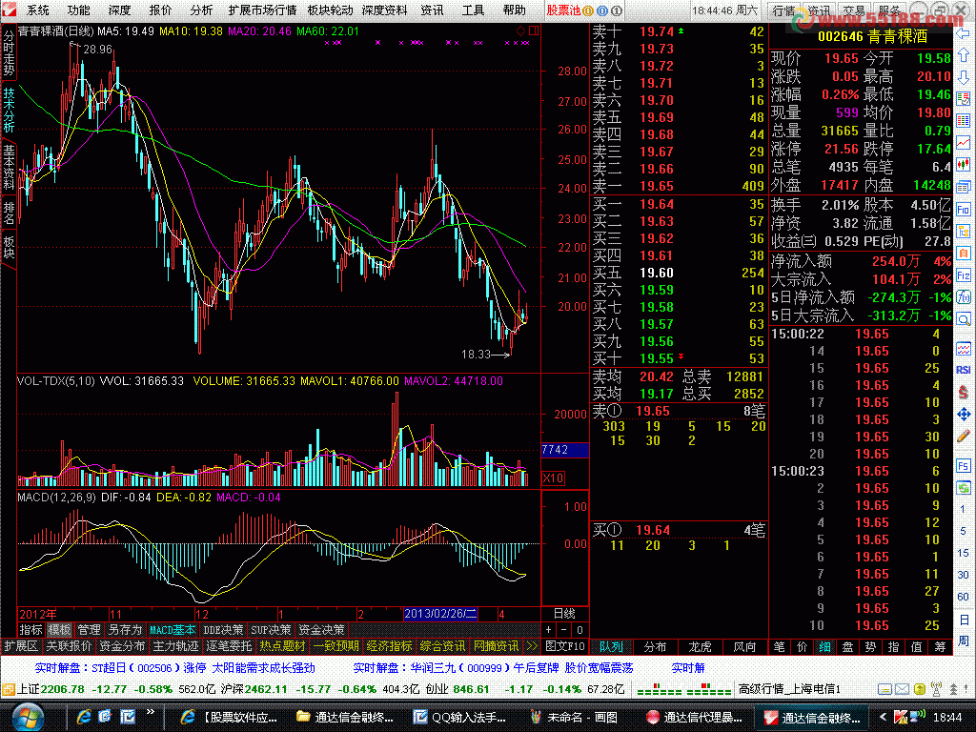This screenshot has height=732, width=976.
Task: Open the 报价 menu
Action: click(x=160, y=10)
